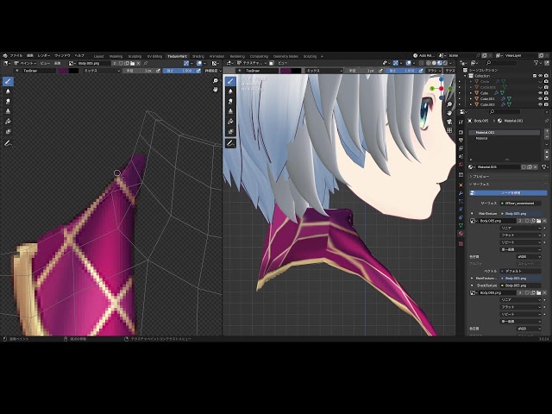The width and height of the screenshot is (552, 414).
Task: Switch perspective/orthographic grid icon in viewport
Action: click(449, 130)
